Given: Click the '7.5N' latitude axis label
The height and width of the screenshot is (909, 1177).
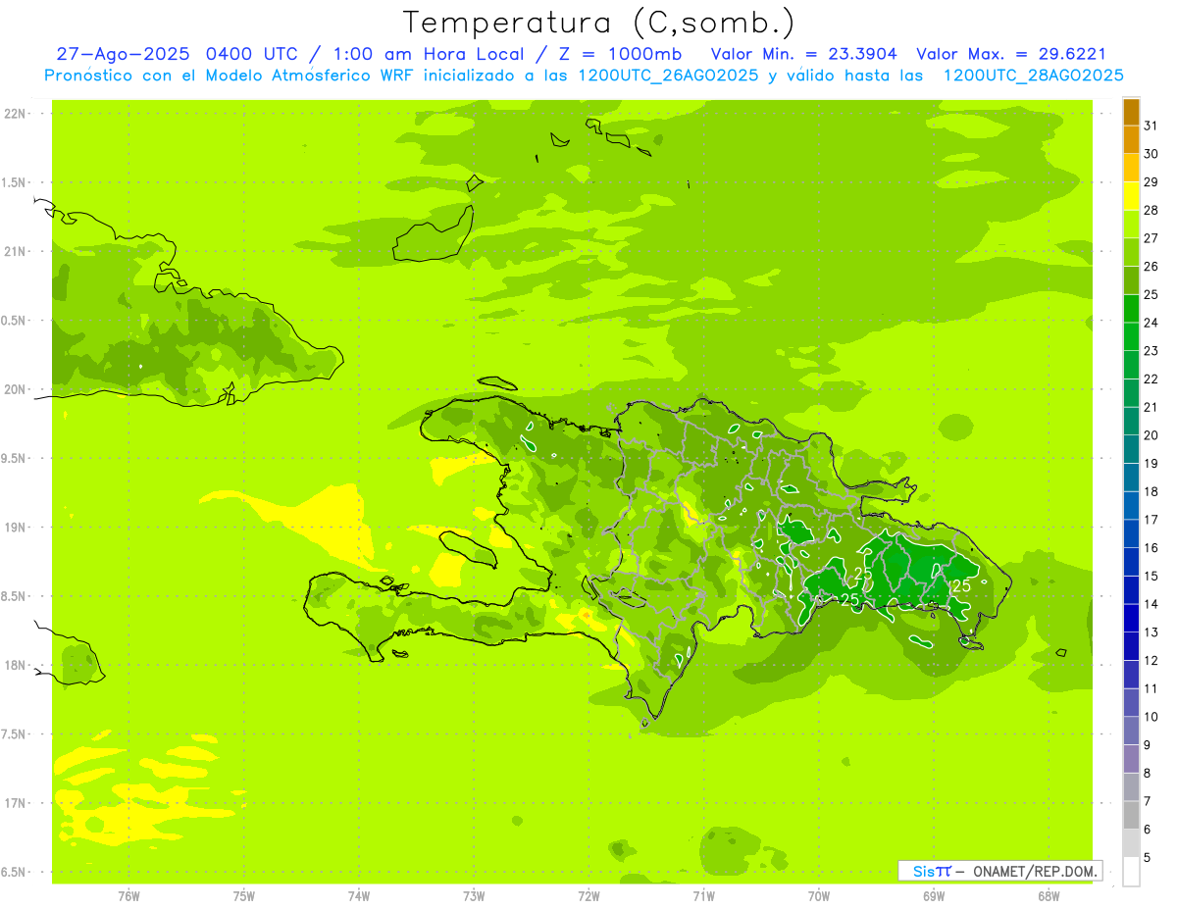Looking at the screenshot, I should pos(14,734).
